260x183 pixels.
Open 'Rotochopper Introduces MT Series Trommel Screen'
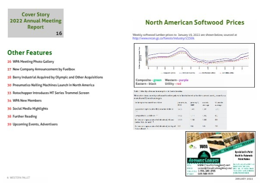click(48, 93)
